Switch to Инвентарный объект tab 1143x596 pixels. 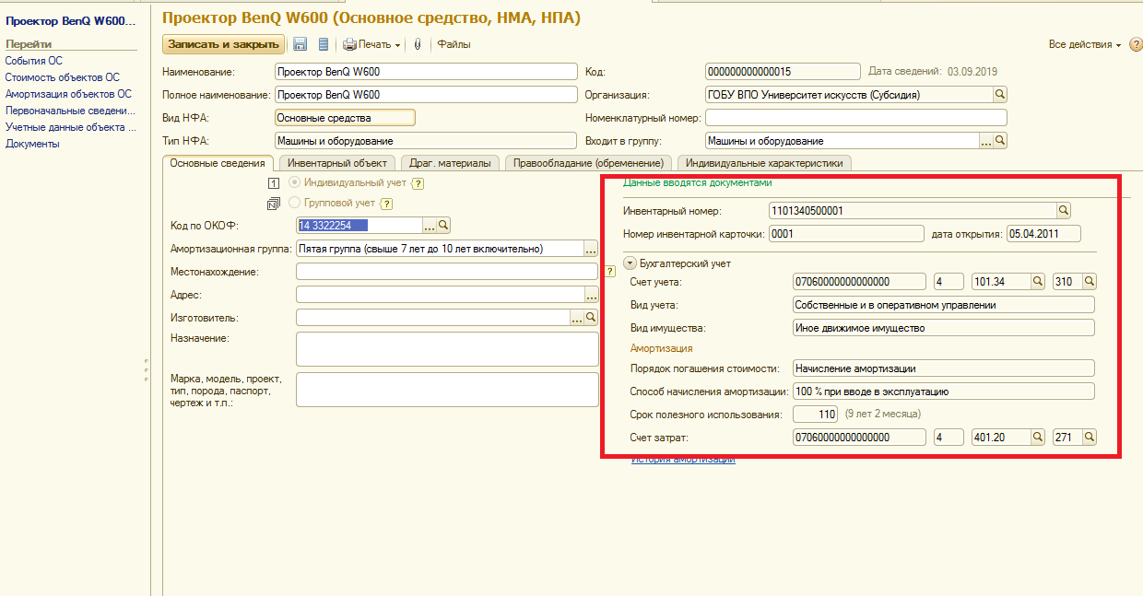pos(336,163)
